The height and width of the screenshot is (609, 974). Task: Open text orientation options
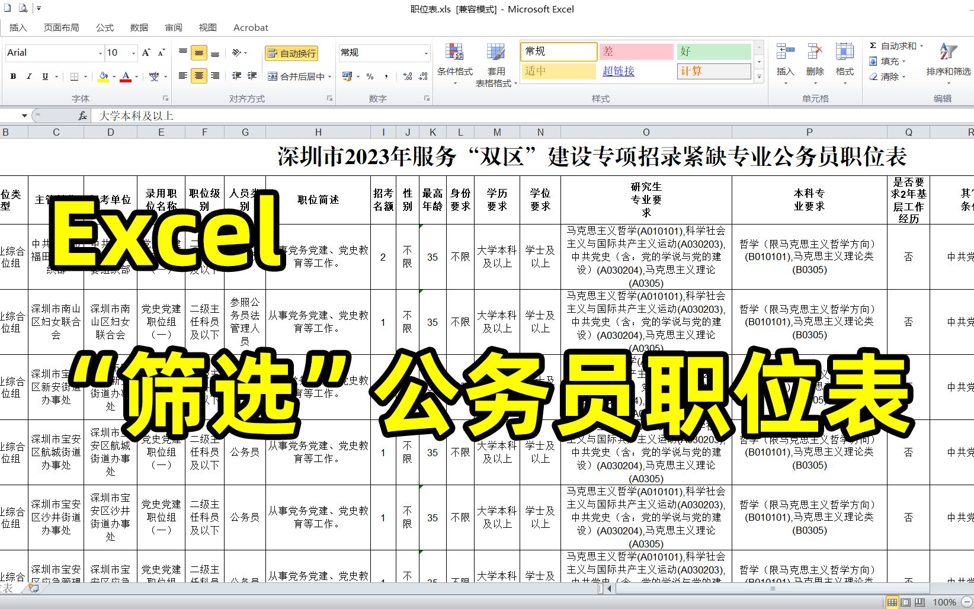(x=239, y=53)
